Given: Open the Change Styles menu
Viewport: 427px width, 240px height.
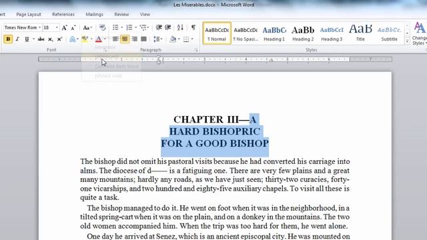Looking at the screenshot, I should pyautogui.click(x=420, y=34).
